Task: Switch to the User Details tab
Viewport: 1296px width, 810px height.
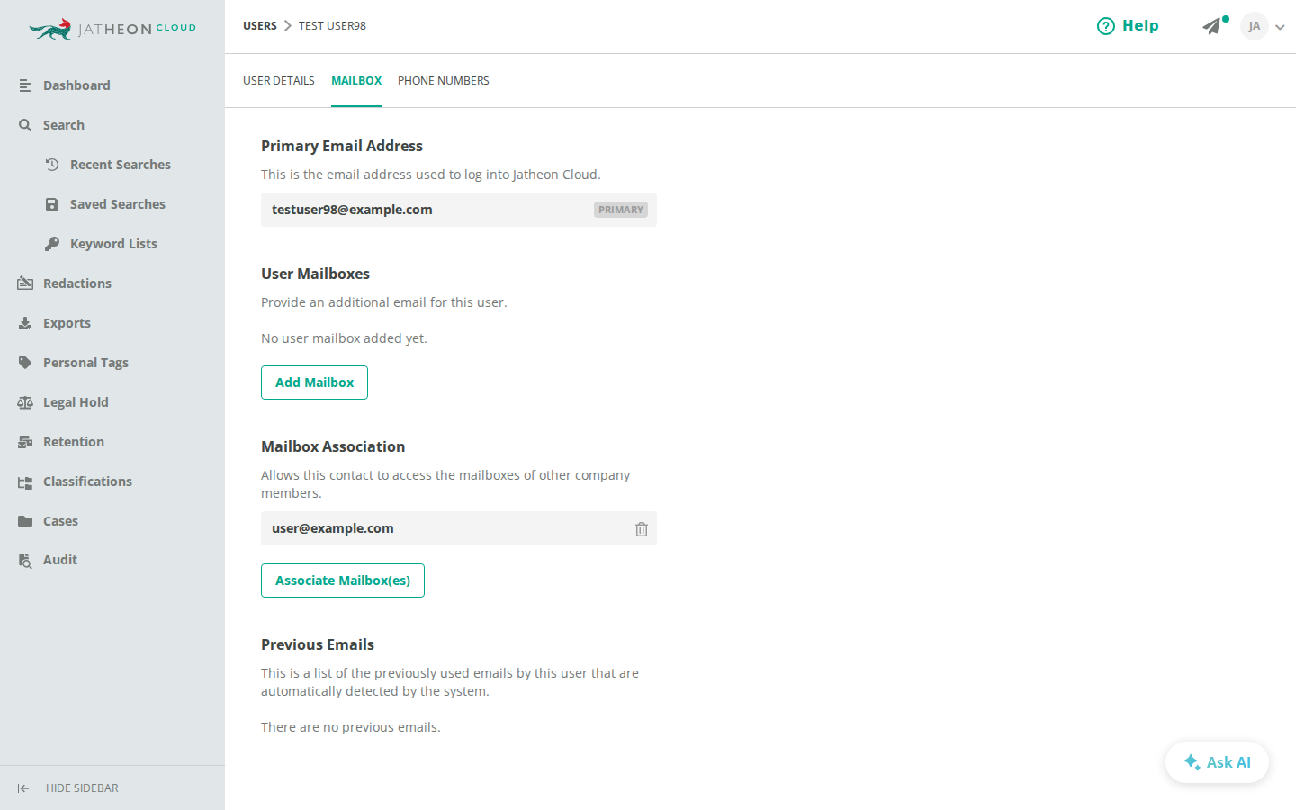Action: coord(279,81)
